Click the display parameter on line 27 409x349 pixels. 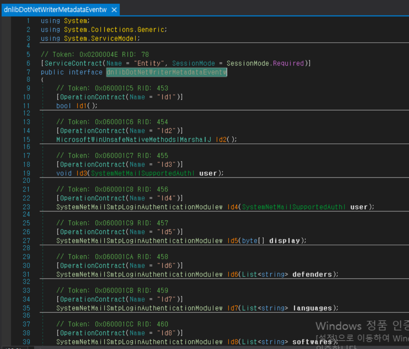(x=284, y=240)
